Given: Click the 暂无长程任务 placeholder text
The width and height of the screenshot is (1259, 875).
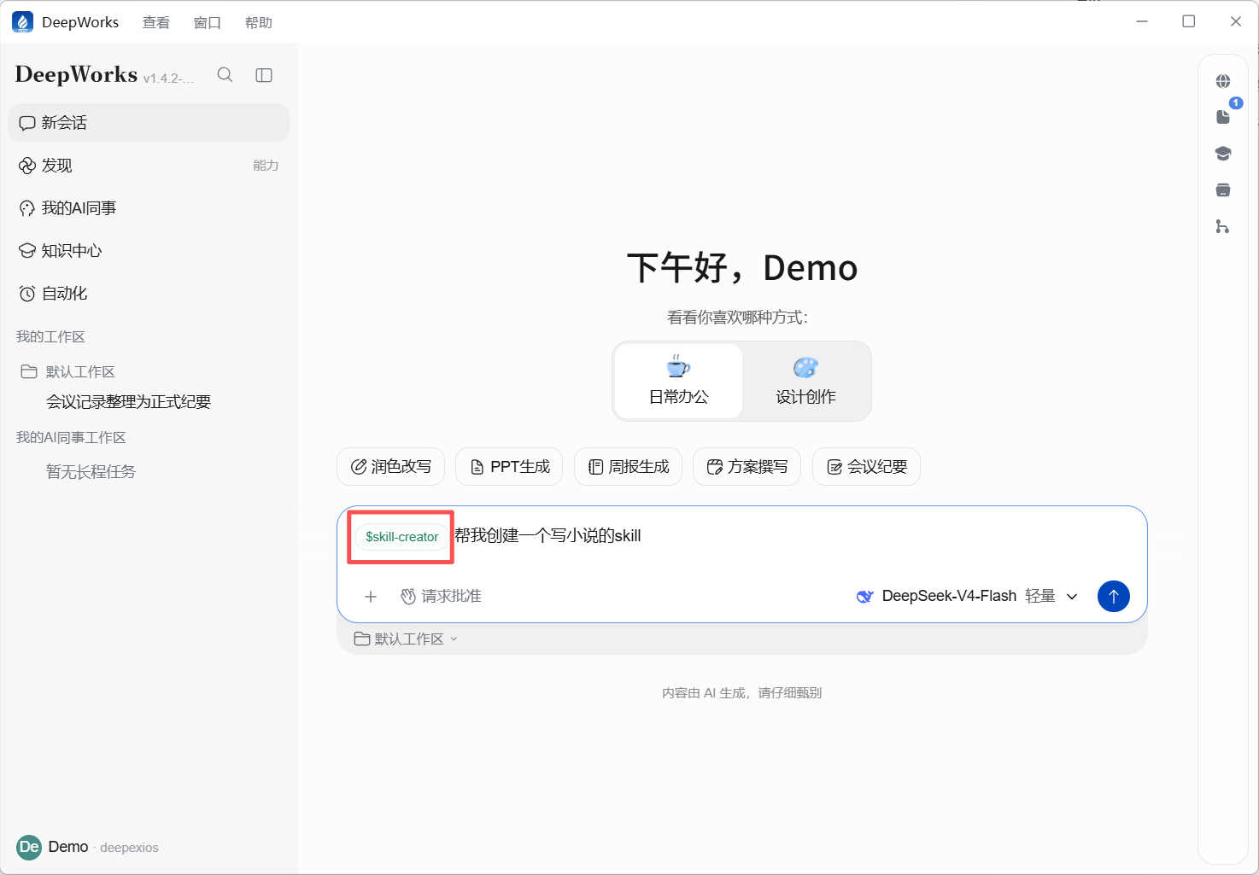Looking at the screenshot, I should click(91, 472).
